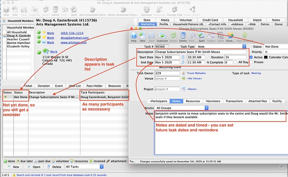Toggle the Private checkbox
This screenshot has height=177, width=288.
coord(251,62)
